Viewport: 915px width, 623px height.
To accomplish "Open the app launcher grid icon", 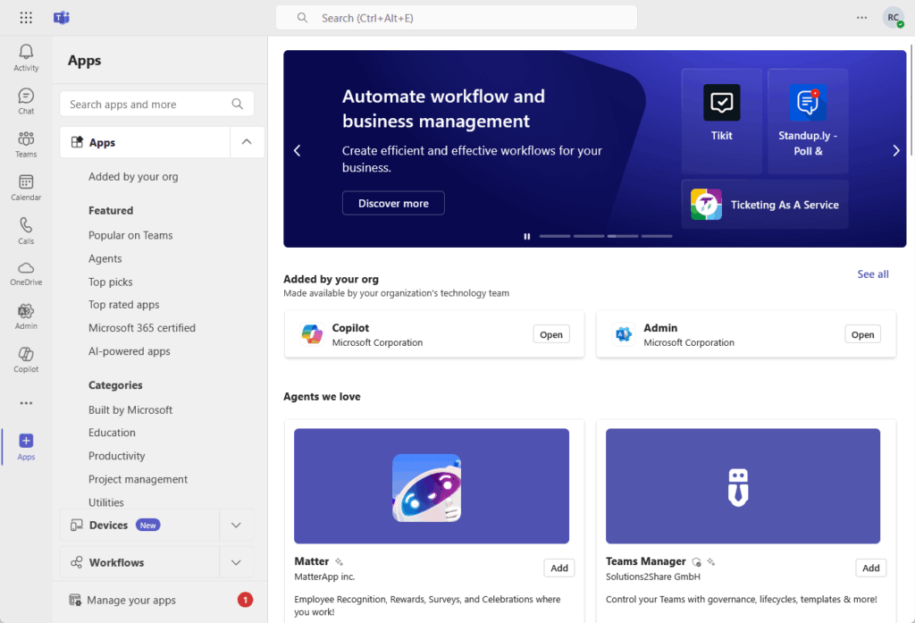I will pos(26,18).
